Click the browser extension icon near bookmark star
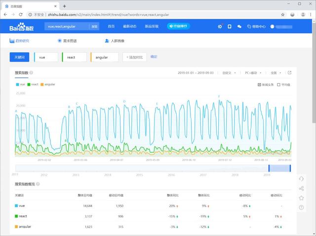 point(292,14)
